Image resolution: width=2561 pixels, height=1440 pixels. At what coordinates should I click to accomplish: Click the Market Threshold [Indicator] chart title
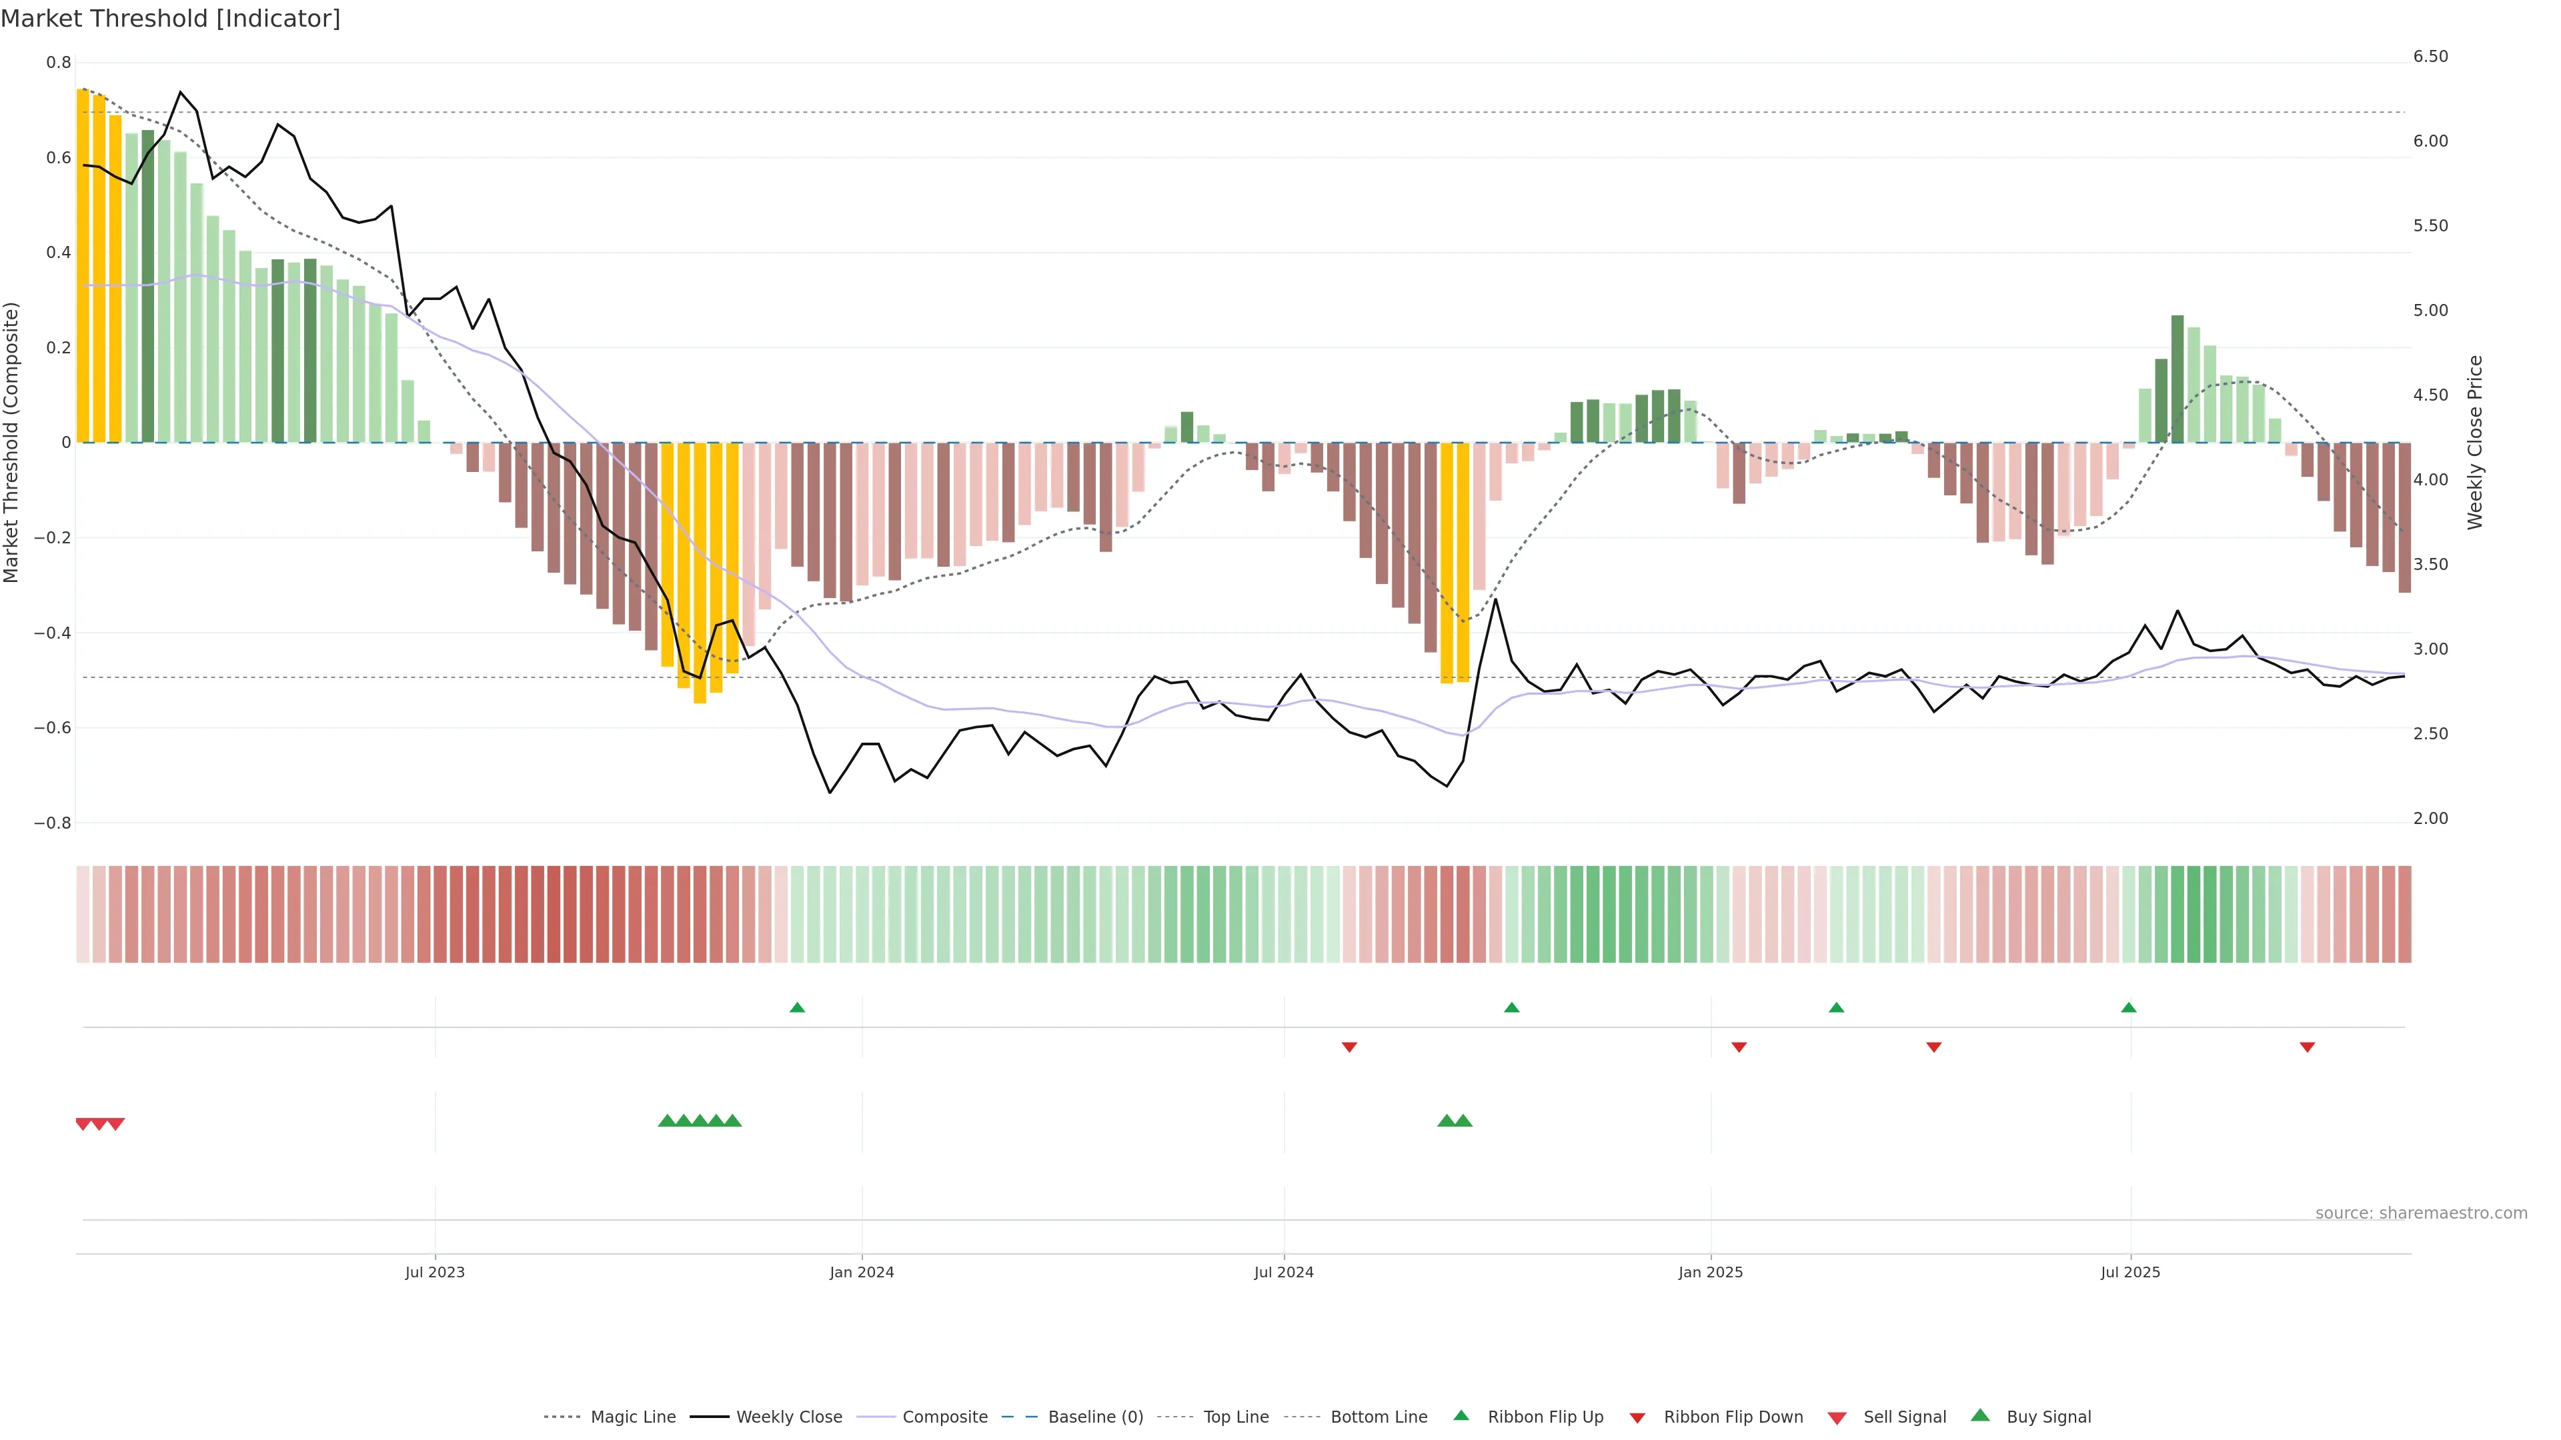point(170,19)
